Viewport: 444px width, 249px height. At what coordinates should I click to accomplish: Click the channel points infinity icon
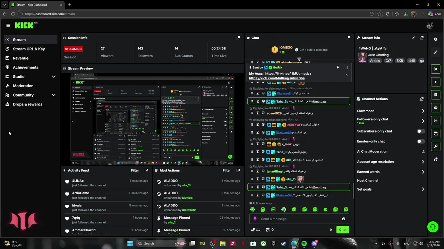(255, 230)
